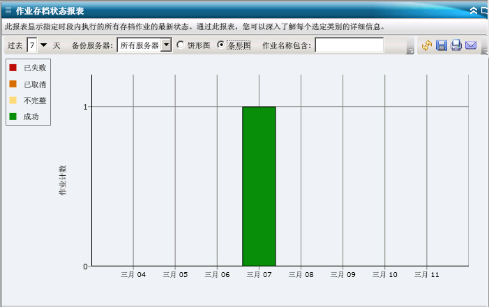The height and width of the screenshot is (307, 489).
Task: Click the y-axis value 1 label
Action: pyautogui.click(x=85, y=107)
